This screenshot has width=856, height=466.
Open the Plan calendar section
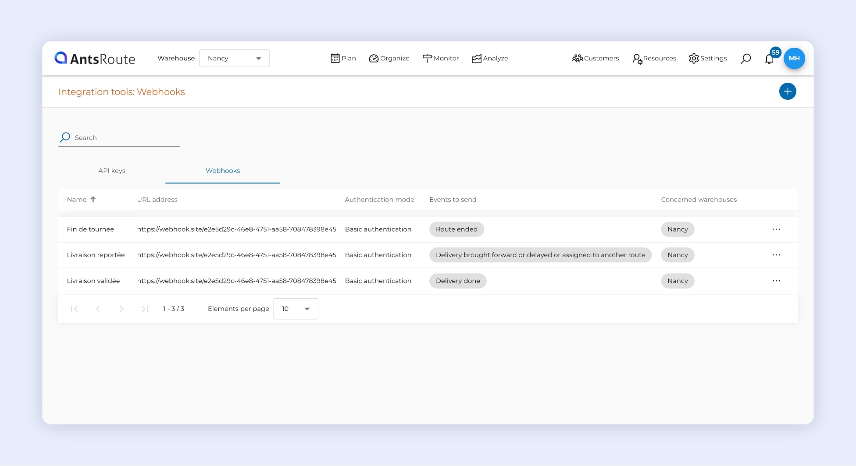[x=343, y=58]
